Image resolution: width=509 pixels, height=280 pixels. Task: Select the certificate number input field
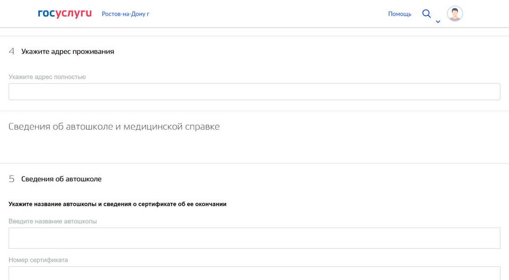click(x=254, y=273)
